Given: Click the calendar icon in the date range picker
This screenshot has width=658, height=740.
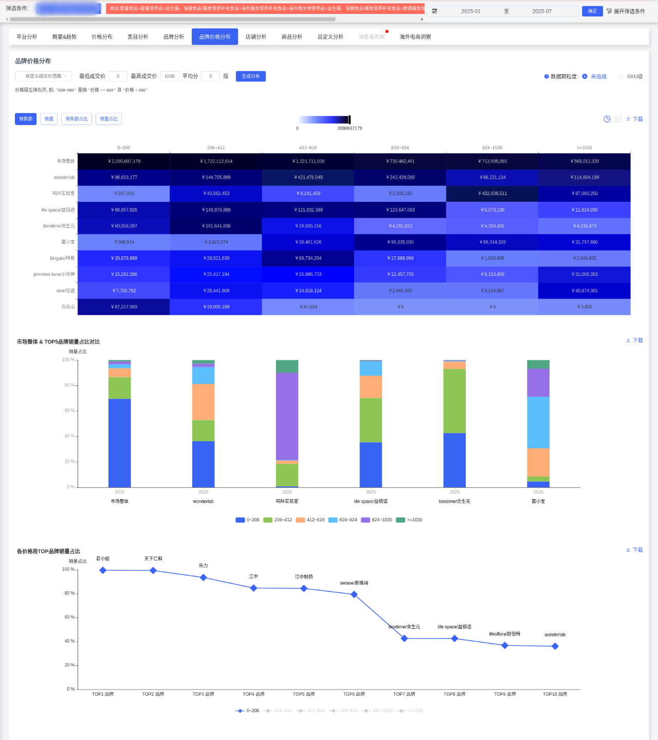Looking at the screenshot, I should [434, 11].
